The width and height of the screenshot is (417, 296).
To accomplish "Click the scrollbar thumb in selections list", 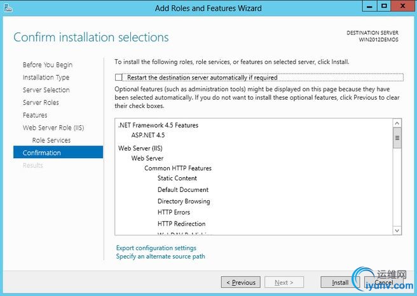I will (x=397, y=138).
